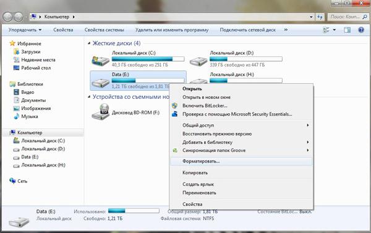Choose Создать ярлык in context menu
Screen dimensions: 371x233
click(x=241, y=184)
